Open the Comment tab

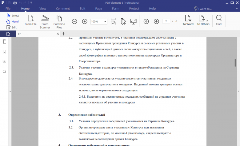63,9
